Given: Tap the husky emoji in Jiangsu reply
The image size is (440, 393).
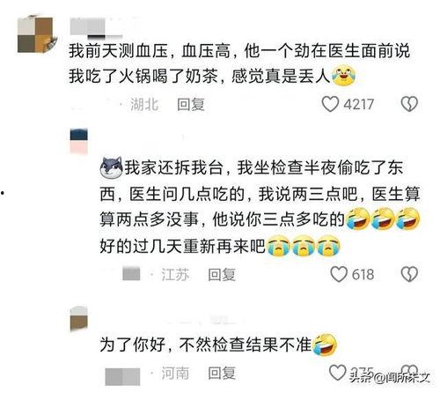Looking at the screenshot, I should (x=111, y=167).
